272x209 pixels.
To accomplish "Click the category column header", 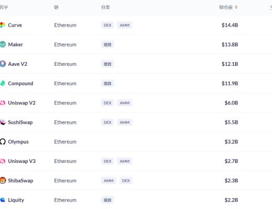I will click(x=105, y=7).
